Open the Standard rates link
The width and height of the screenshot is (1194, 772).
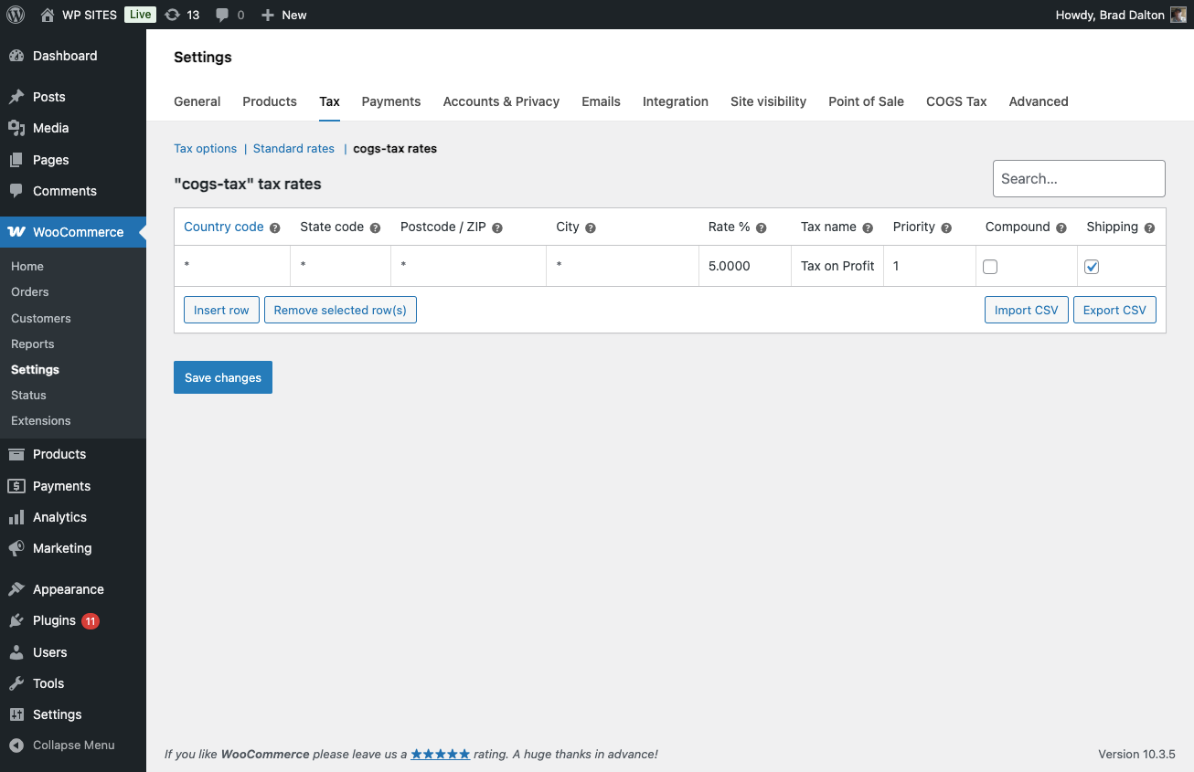(293, 148)
